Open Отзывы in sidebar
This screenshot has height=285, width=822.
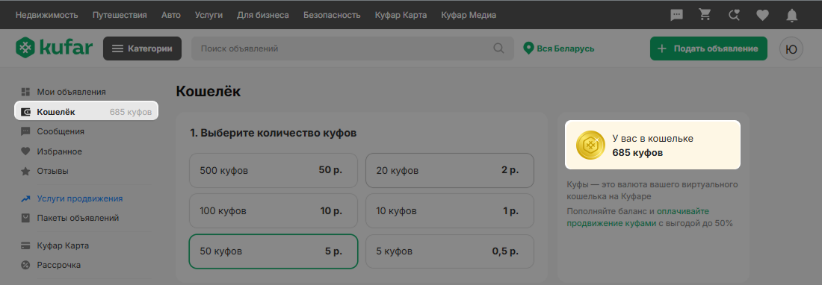(52, 171)
